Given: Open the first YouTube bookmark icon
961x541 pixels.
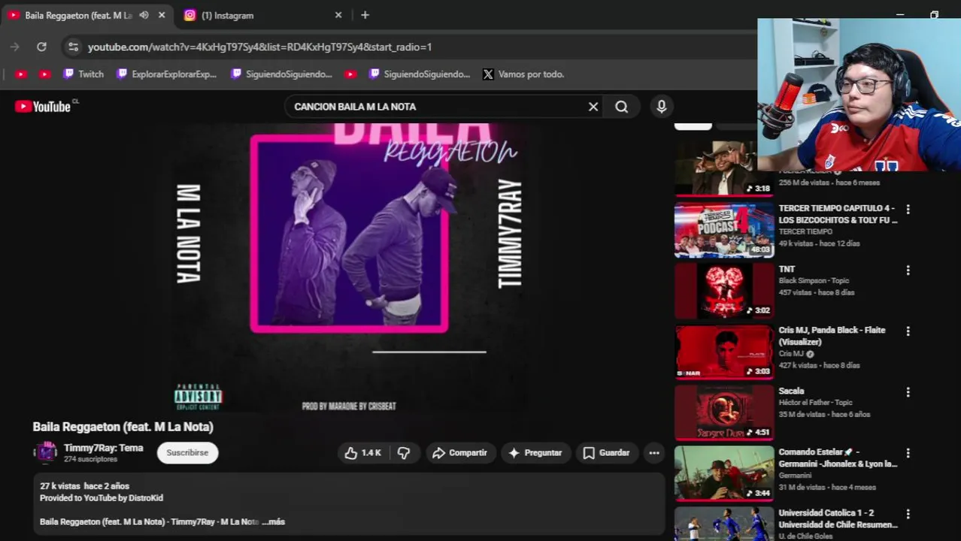Looking at the screenshot, I should pos(21,74).
